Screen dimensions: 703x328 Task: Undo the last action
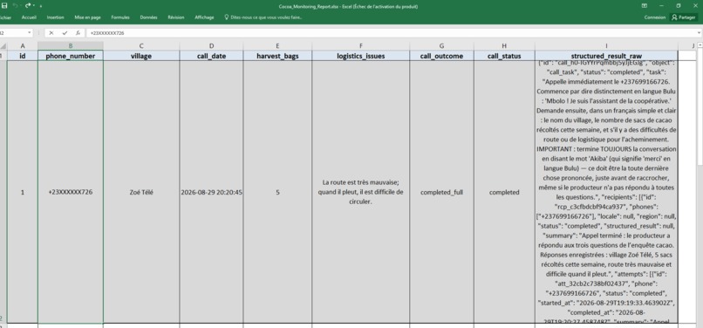coord(15,6)
